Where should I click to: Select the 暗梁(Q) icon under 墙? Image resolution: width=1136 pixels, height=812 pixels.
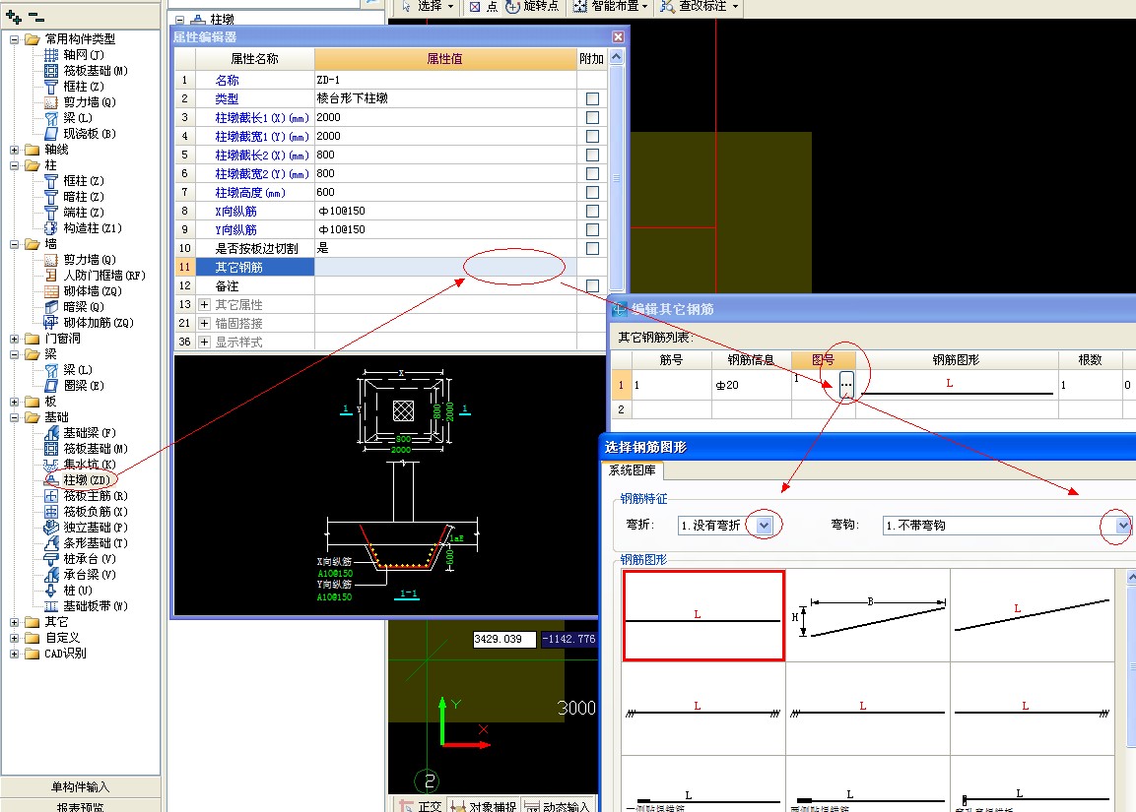(50, 307)
